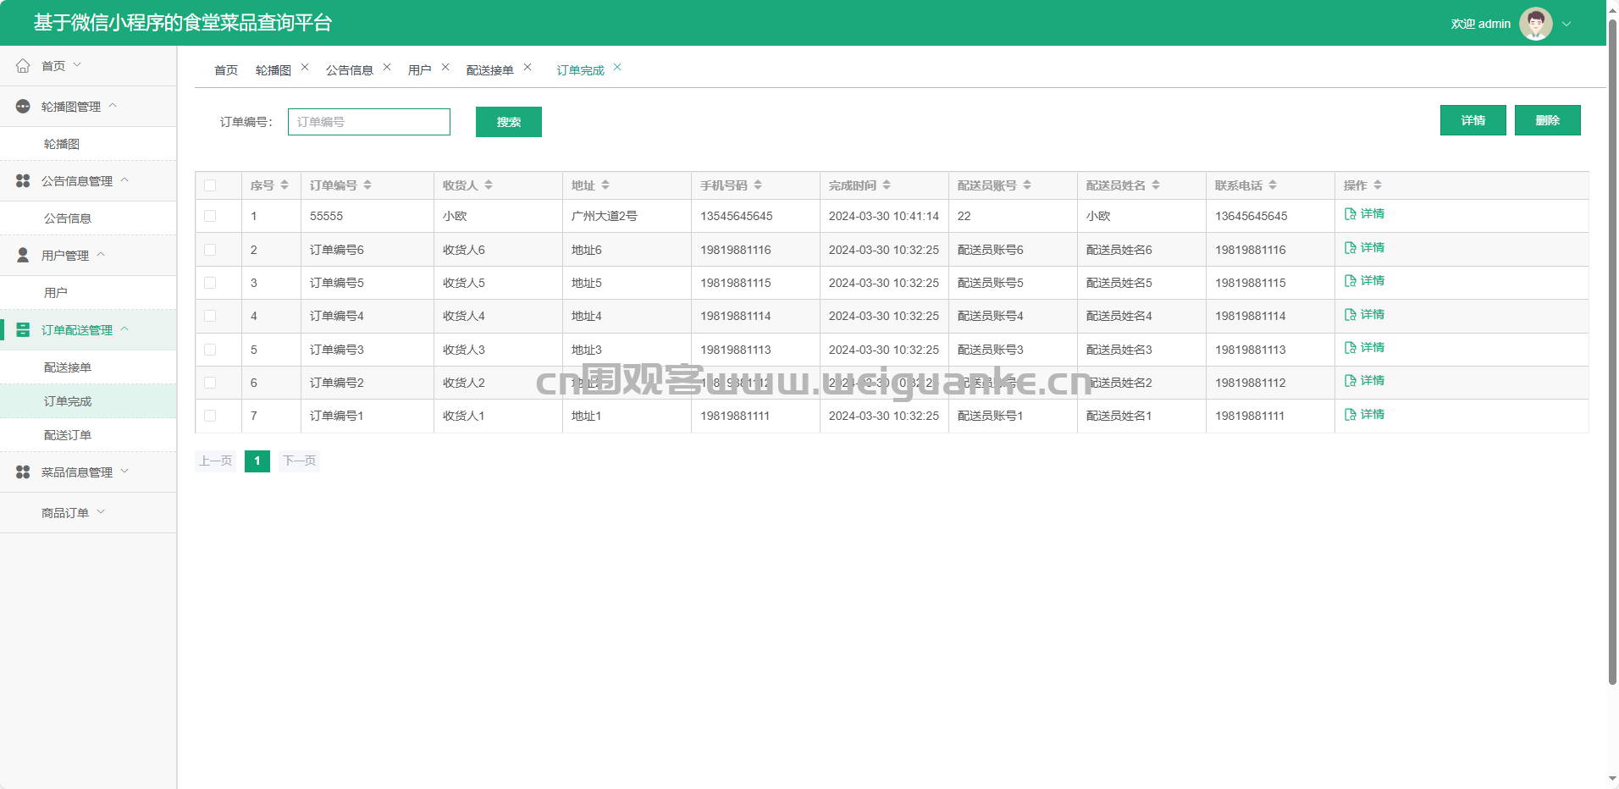Click the 订单配送管理 sidebar icon
Screen dimensions: 1619x789
click(23, 330)
